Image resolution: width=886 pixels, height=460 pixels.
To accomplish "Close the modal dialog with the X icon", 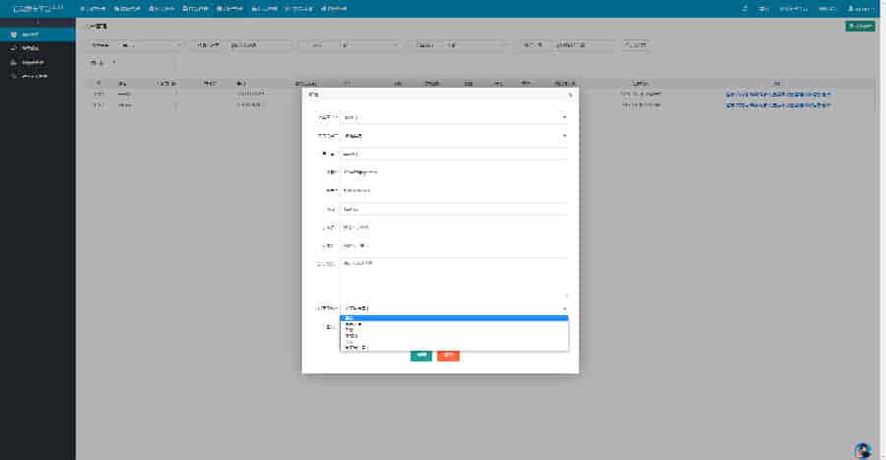I will 570,95.
